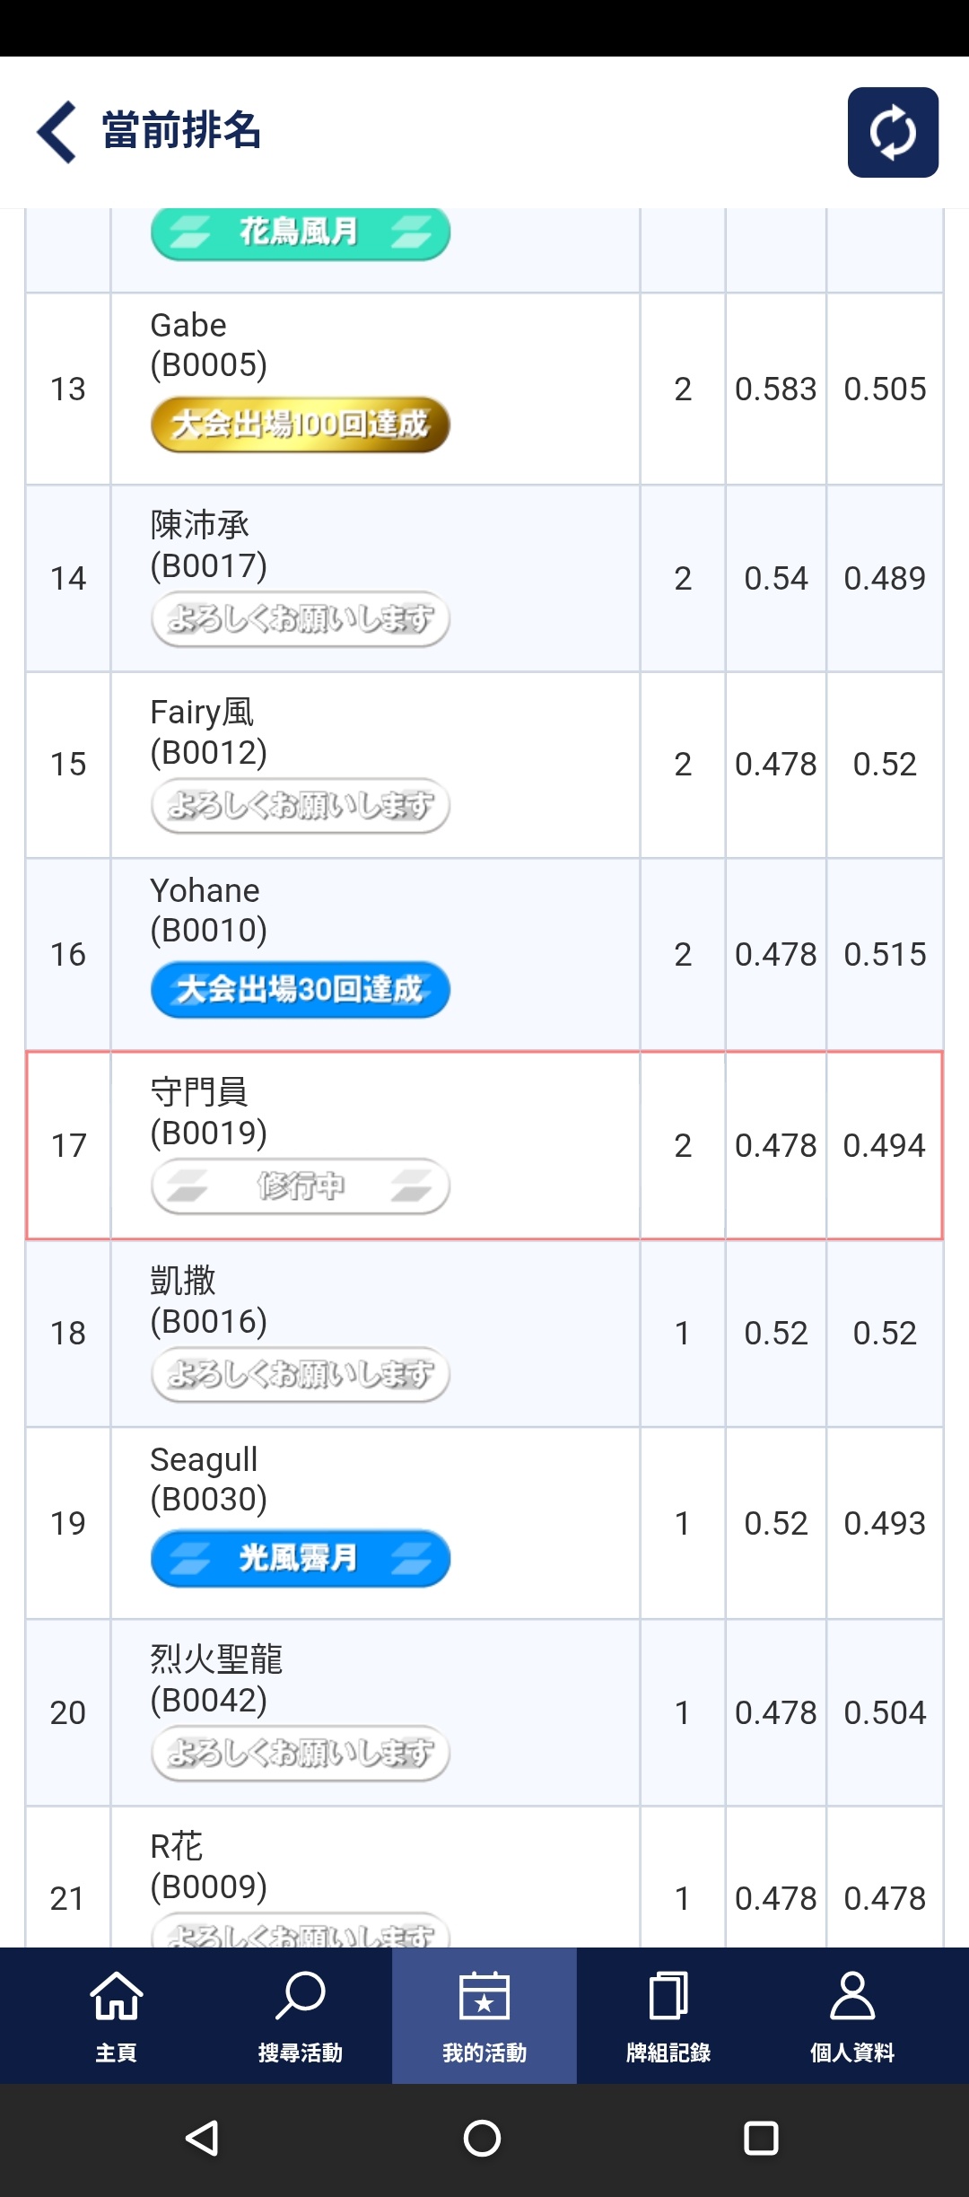Screen dimensions: 969x2197
Task: Tap the Android recent apps square
Action: (761, 2138)
